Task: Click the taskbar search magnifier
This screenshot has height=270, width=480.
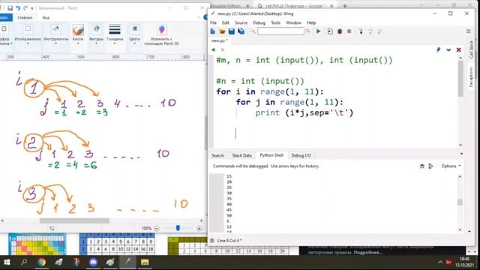Action: point(24,262)
